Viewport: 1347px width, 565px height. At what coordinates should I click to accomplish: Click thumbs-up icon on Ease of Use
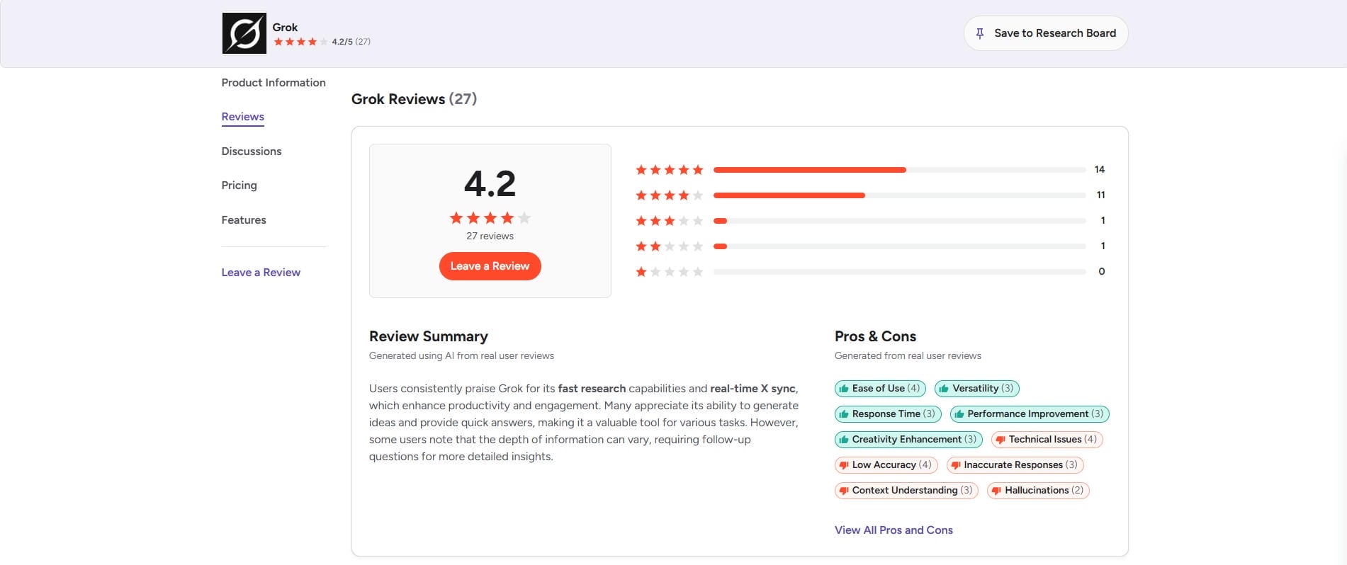(x=844, y=389)
